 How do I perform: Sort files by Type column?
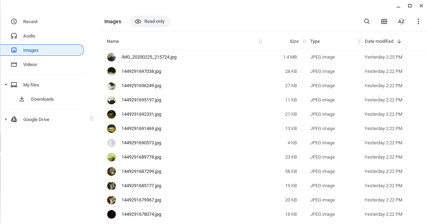(315, 41)
